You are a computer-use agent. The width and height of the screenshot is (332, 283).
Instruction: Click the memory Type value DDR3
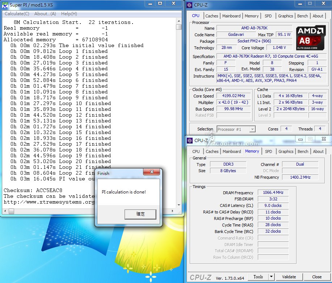[228, 164]
